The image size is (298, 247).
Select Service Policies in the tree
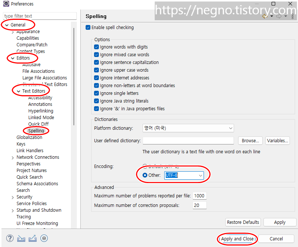pyautogui.click(x=32, y=204)
